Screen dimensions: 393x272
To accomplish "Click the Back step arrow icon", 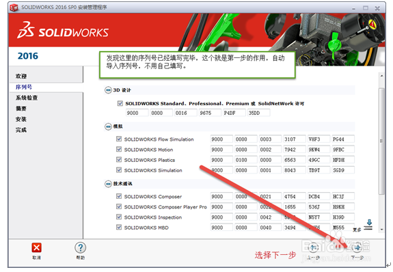I will click(x=313, y=247).
